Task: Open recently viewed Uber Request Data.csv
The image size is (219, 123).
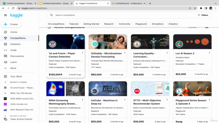Action: click(22, 110)
